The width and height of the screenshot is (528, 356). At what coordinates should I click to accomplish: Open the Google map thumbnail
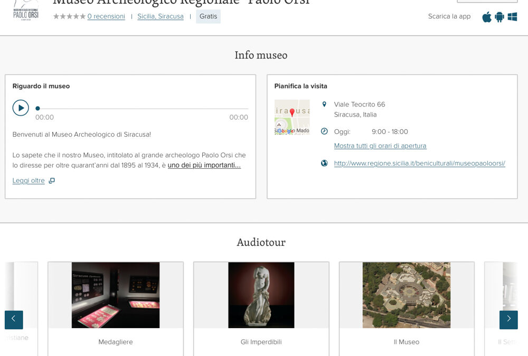point(292,117)
